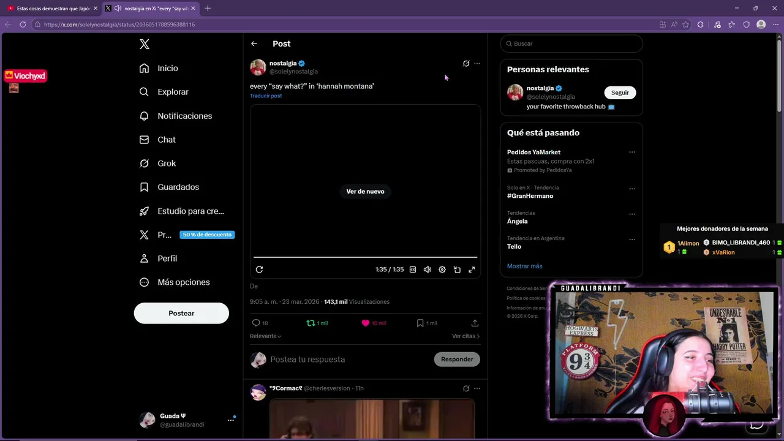This screenshot has width=784, height=441.
Task: Close the nostalgia en X tab
Action: coord(194,9)
